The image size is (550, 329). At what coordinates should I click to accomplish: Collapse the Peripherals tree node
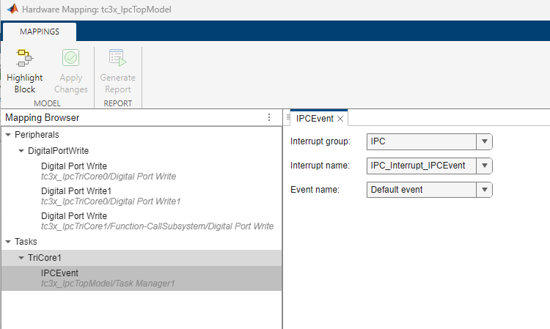click(x=8, y=135)
